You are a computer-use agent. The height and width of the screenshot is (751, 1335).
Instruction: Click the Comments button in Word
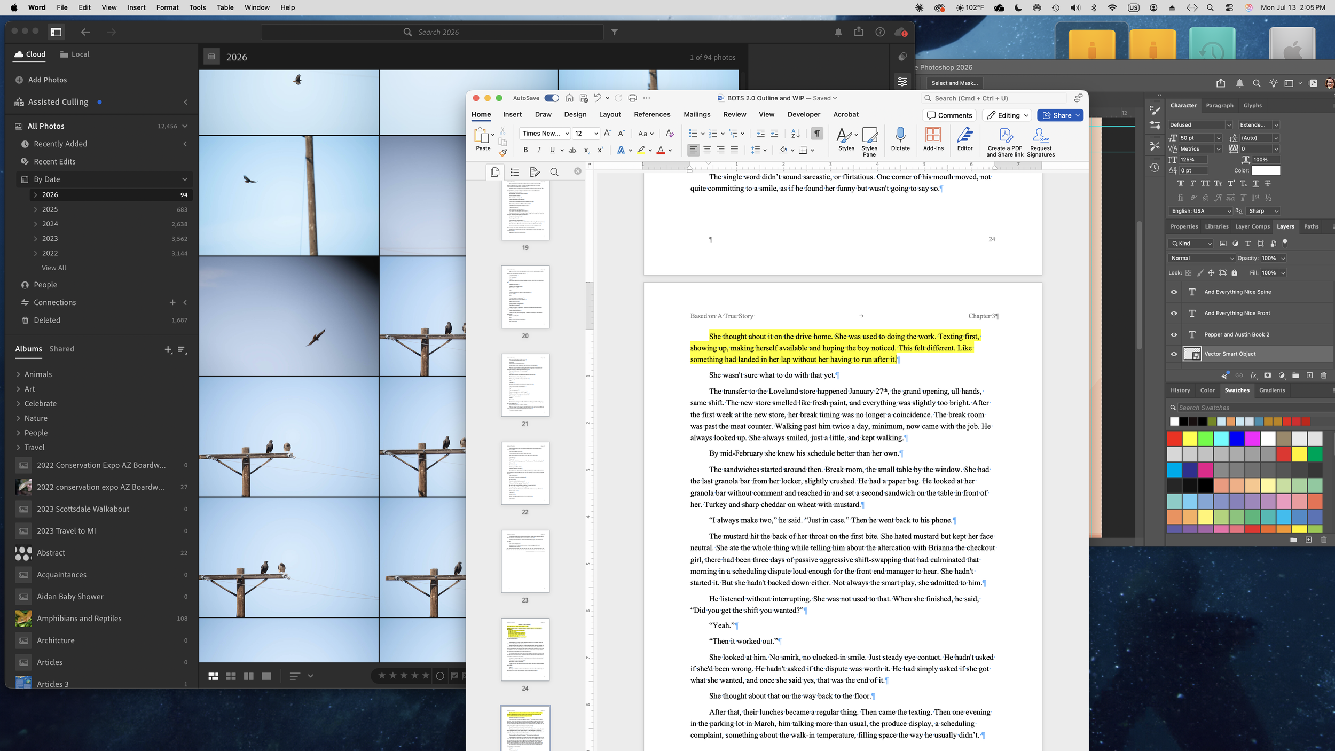click(x=949, y=115)
